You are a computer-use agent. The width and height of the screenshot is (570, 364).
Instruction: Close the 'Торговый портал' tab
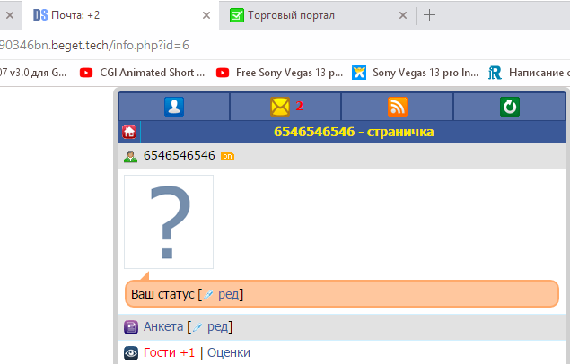coord(403,15)
